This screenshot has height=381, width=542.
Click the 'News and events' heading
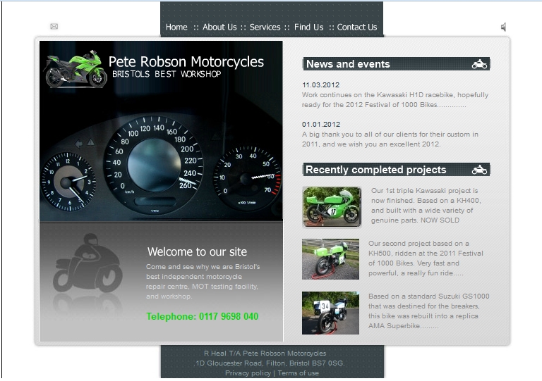coord(348,64)
